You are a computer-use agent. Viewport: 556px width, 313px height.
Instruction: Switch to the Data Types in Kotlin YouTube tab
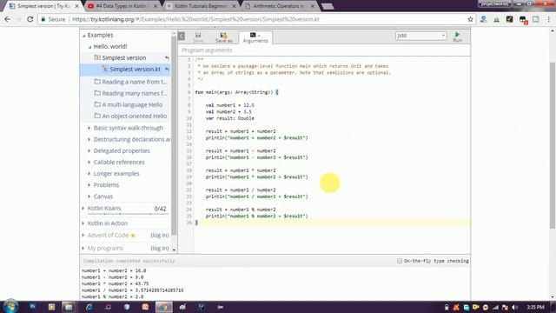[122, 6]
